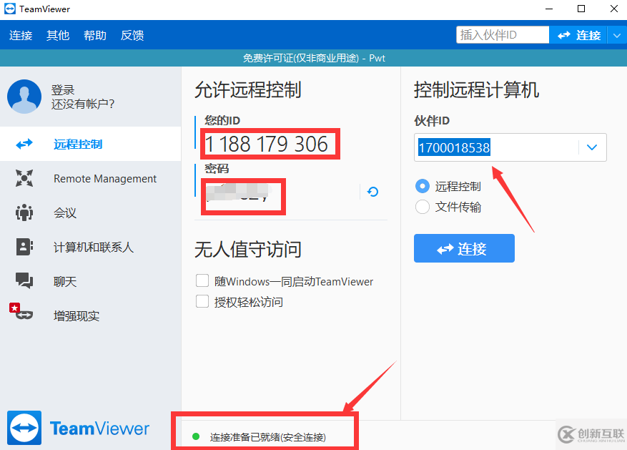Enable the 授权轻松访问 checkbox
This screenshot has height=450, width=627.
pos(202,301)
